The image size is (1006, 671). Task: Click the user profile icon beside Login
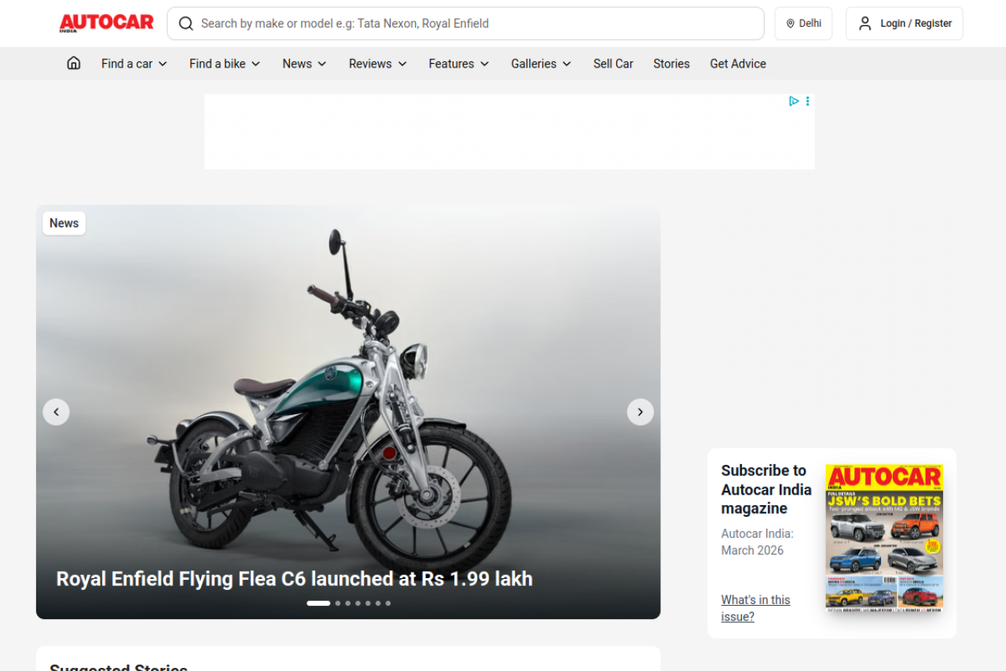[865, 24]
